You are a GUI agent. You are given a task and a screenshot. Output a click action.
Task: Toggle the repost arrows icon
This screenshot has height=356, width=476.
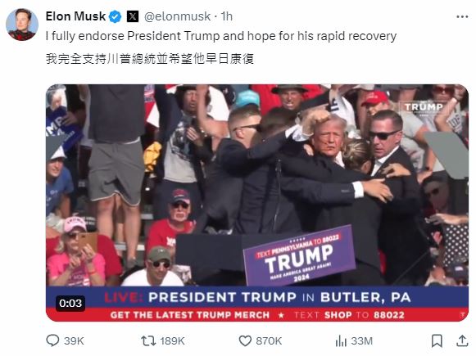[x=148, y=340]
